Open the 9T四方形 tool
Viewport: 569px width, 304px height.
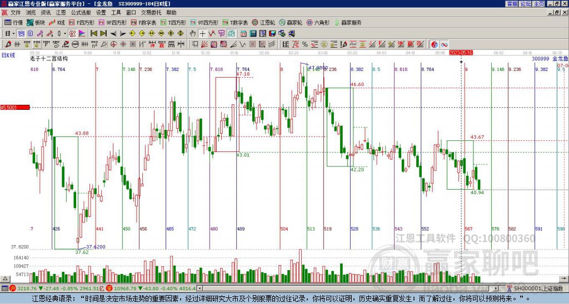click(204, 22)
